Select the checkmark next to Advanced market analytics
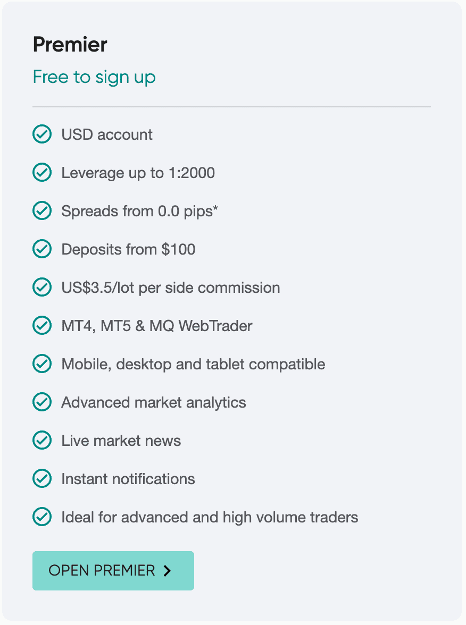The height and width of the screenshot is (625, 466). [42, 402]
